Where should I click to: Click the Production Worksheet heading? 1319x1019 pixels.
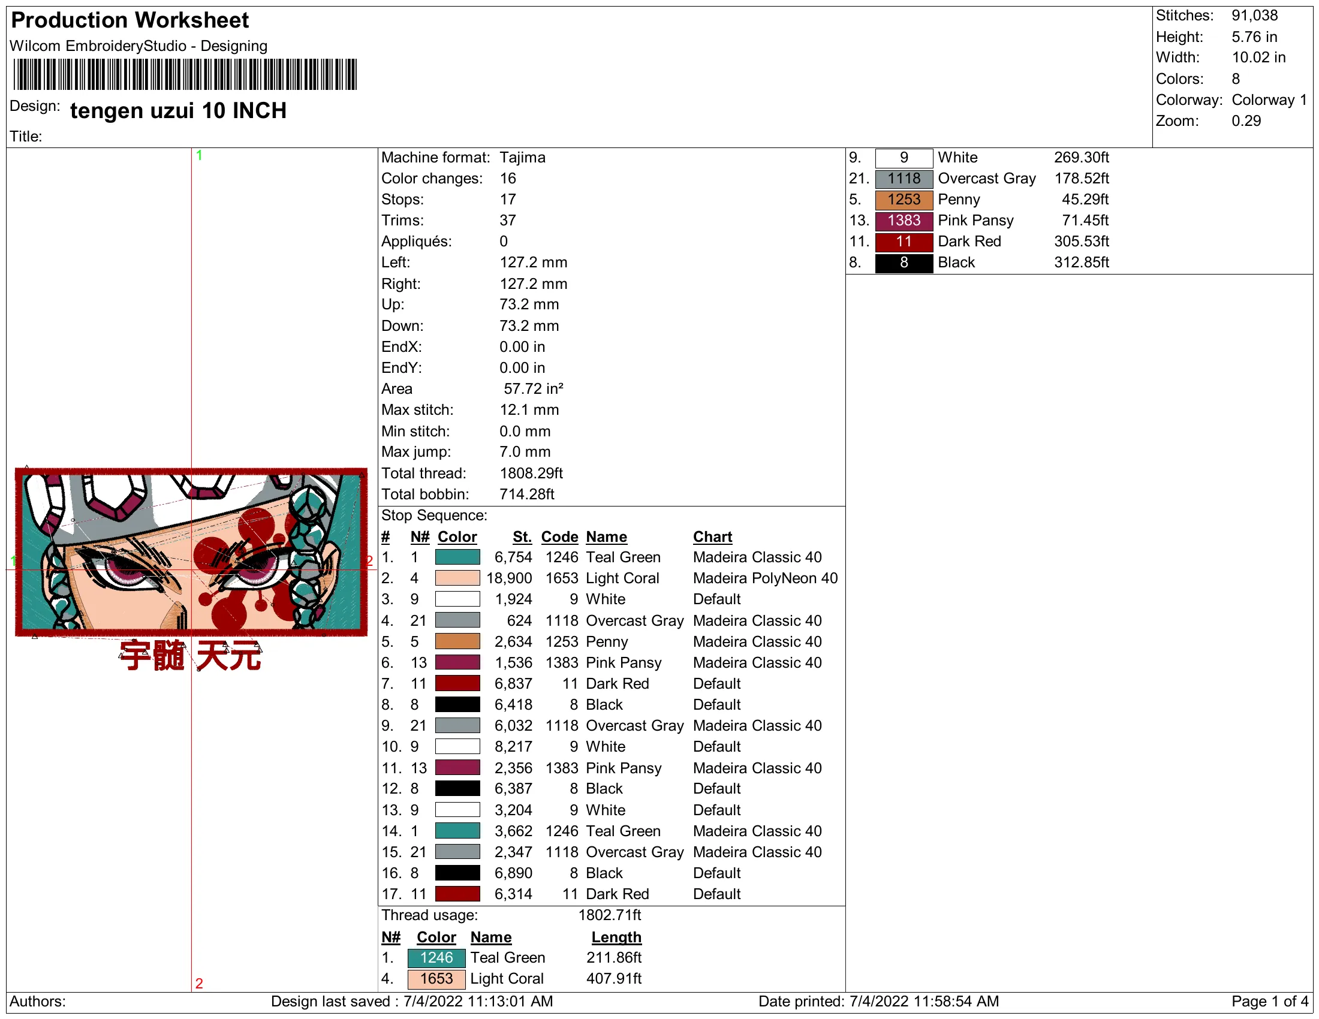click(x=130, y=20)
